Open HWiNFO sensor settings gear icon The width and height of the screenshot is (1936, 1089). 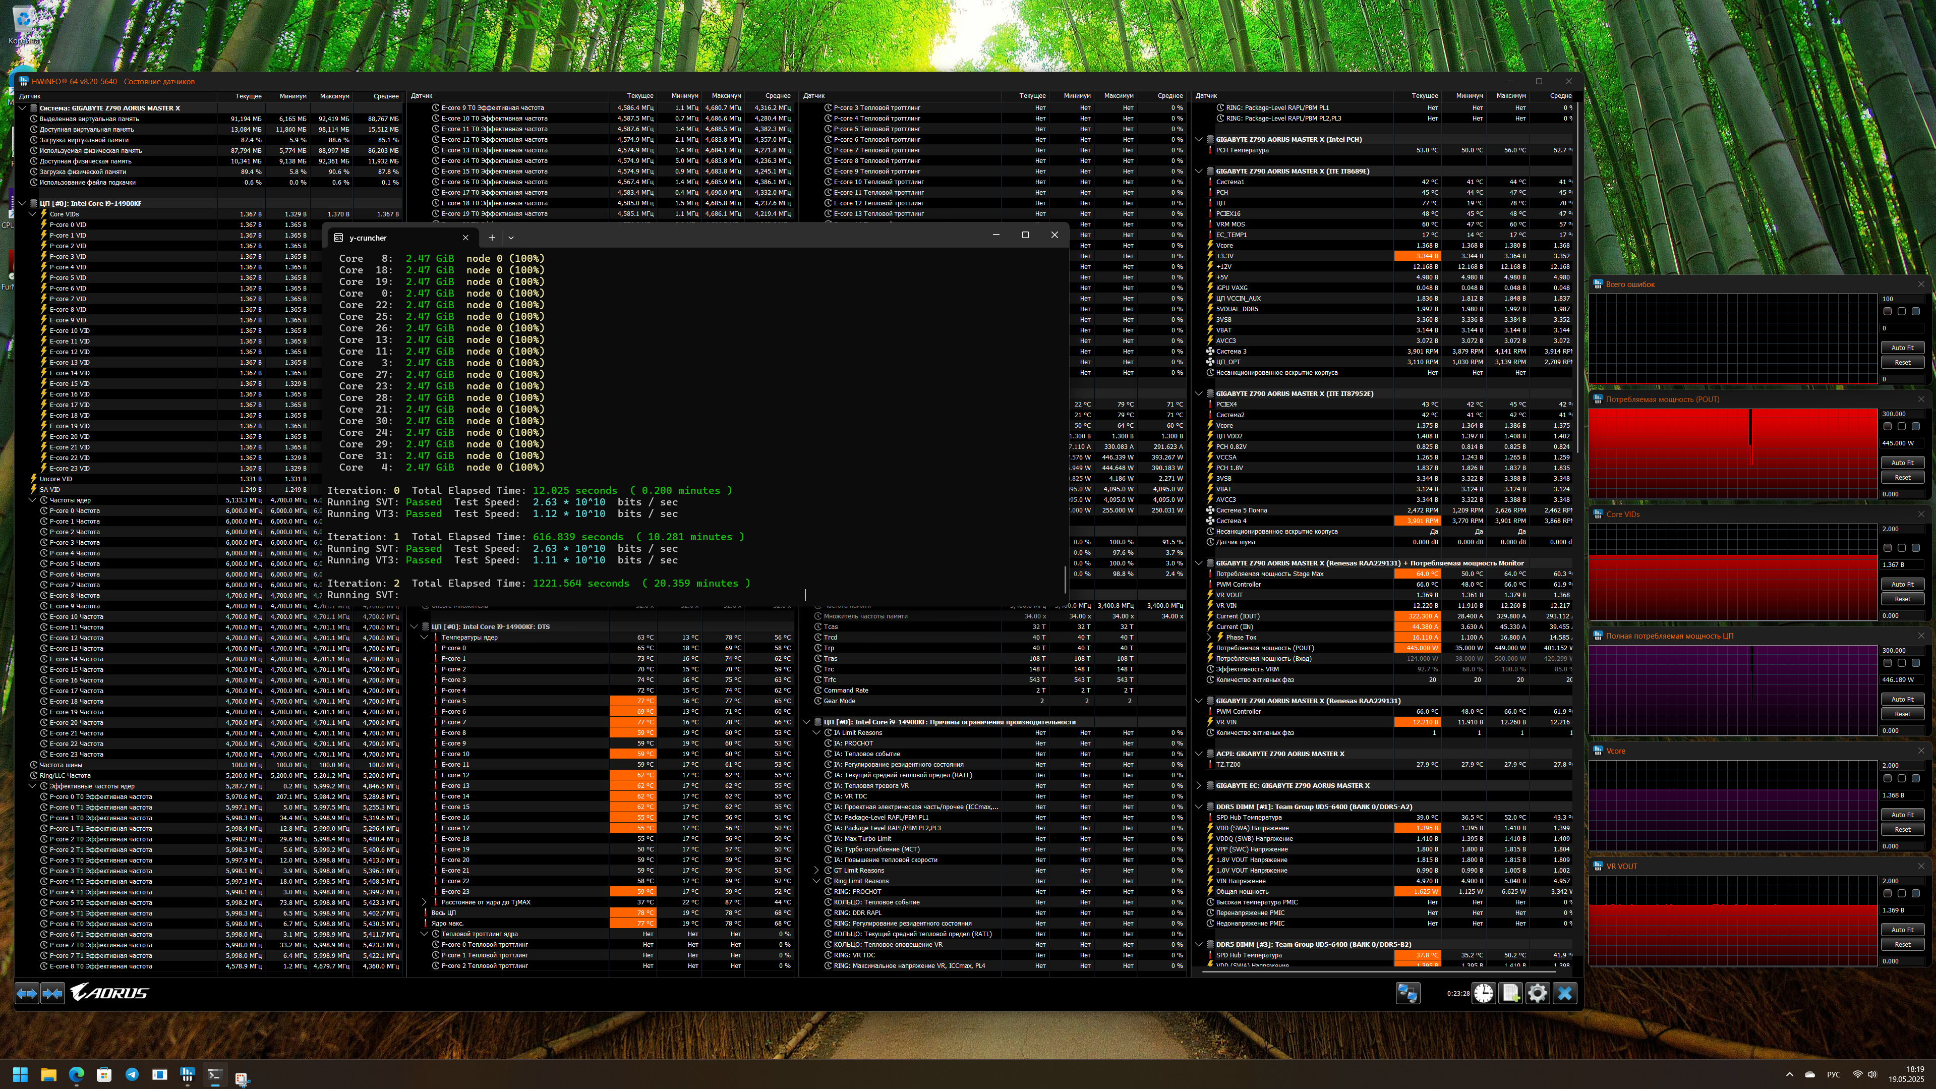tap(1538, 994)
